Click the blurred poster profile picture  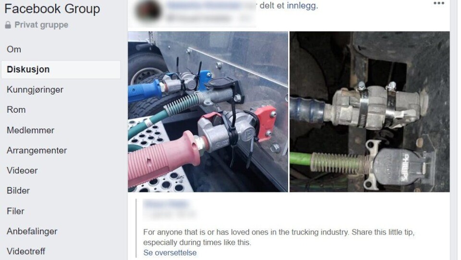point(148,11)
